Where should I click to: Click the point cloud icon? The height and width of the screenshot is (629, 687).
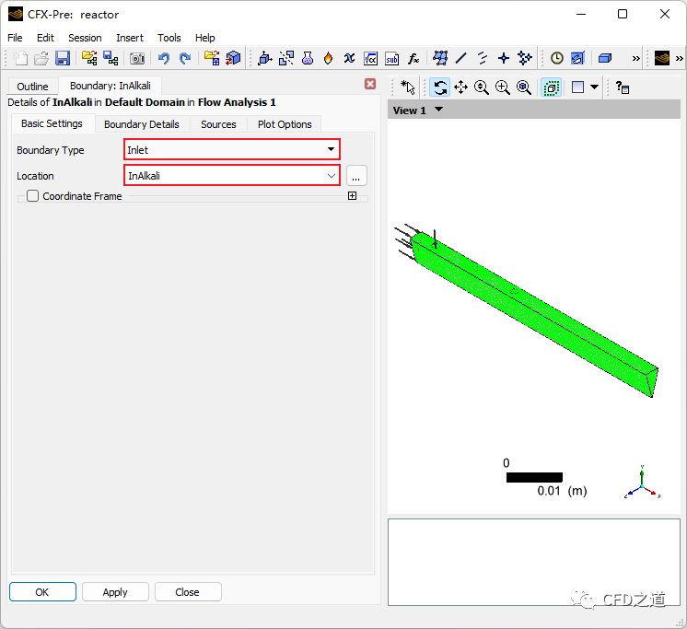[x=524, y=58]
